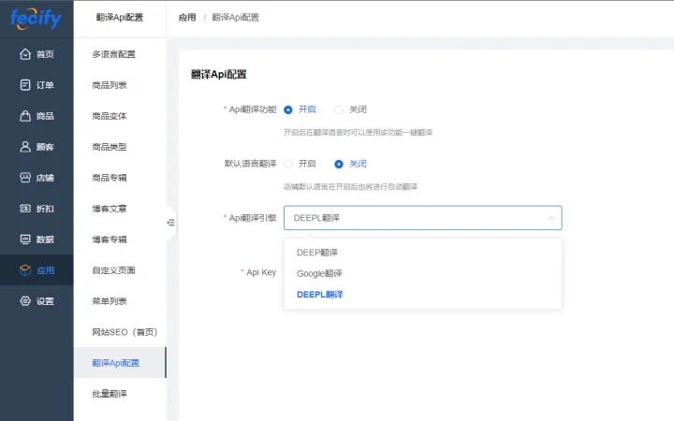Open 商品 products bag icon

pos(25,116)
